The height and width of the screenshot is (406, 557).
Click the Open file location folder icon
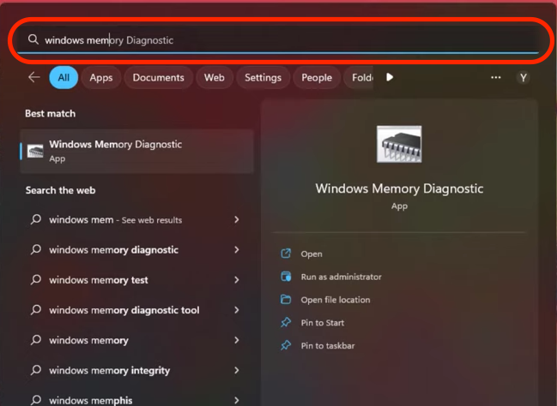coord(286,300)
